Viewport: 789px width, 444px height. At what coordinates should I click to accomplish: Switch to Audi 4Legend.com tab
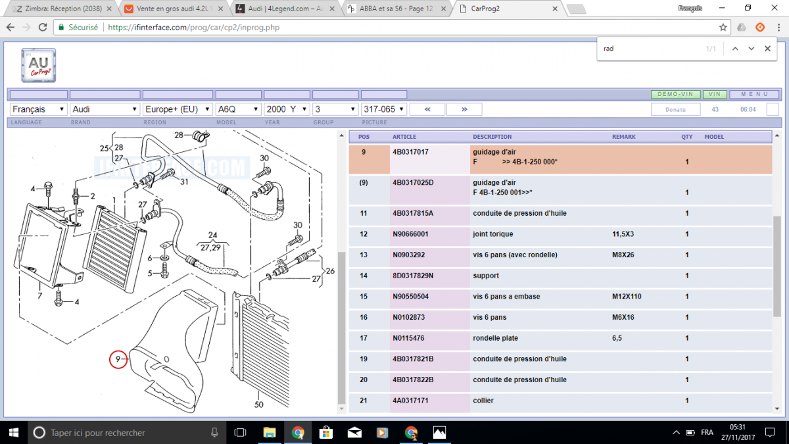point(286,9)
